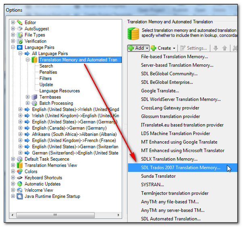Click the Batch Processing gear icon
Screen dimensions: 242x227
point(34,103)
